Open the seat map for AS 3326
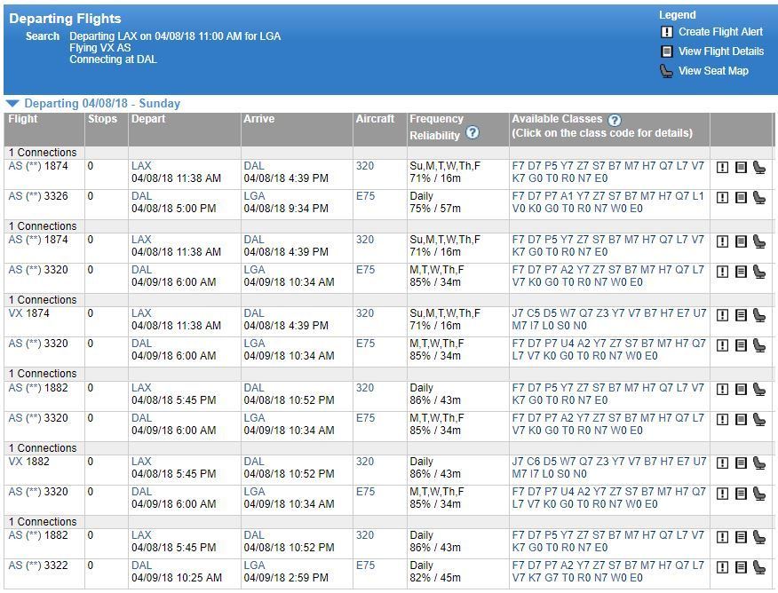Screen dimensions: 778x593 pyautogui.click(x=759, y=197)
